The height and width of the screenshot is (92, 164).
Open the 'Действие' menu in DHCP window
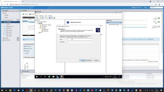click(42, 16)
